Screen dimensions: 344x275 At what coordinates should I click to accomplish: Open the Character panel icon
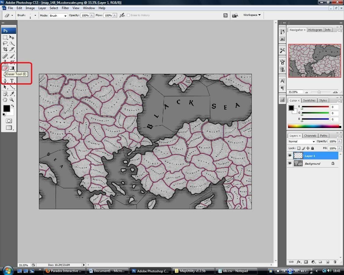pos(282,81)
